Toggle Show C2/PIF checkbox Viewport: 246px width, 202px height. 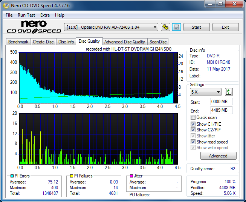(193, 130)
